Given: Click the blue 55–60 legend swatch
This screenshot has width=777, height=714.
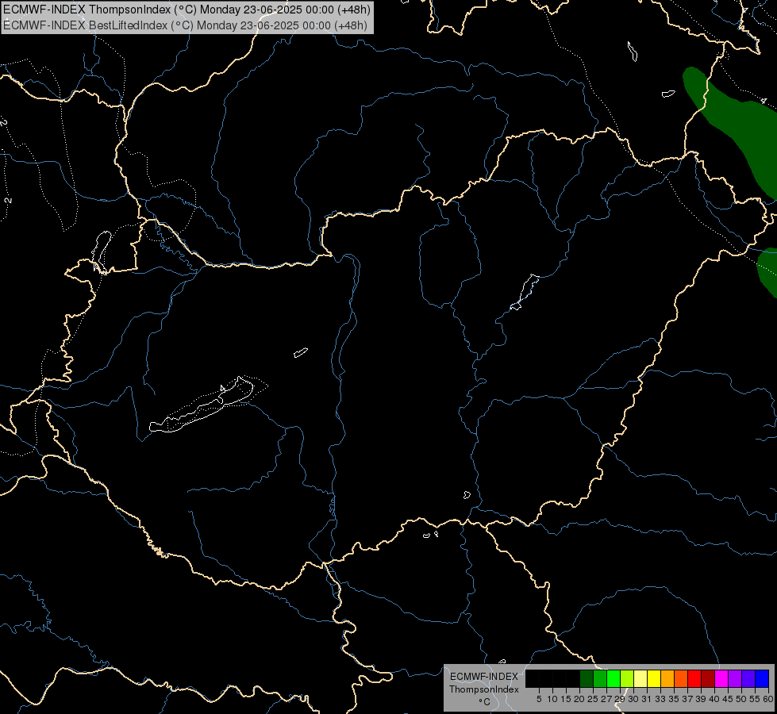Looking at the screenshot, I should click(x=762, y=679).
